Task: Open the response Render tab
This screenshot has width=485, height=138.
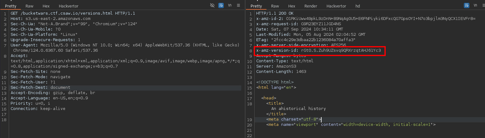Action: click(x=311, y=6)
